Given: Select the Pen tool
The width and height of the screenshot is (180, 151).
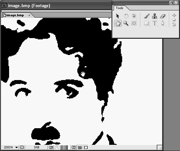Looking at the screenshot, I should tap(163, 23).
